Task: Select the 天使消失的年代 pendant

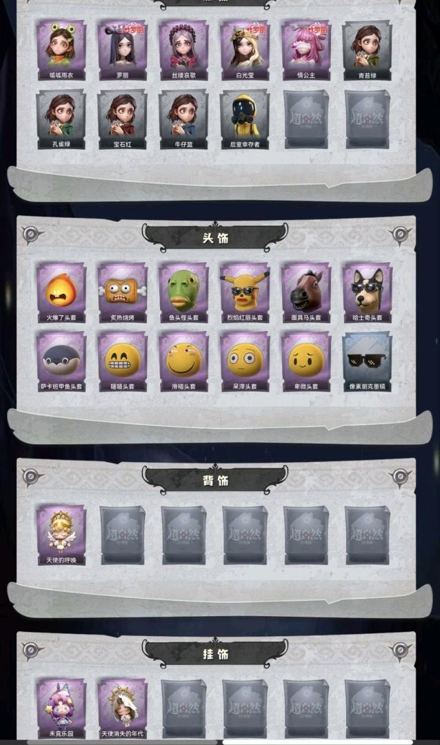Action: point(123,708)
